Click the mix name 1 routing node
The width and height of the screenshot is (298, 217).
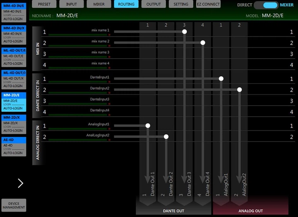click(x=184, y=32)
